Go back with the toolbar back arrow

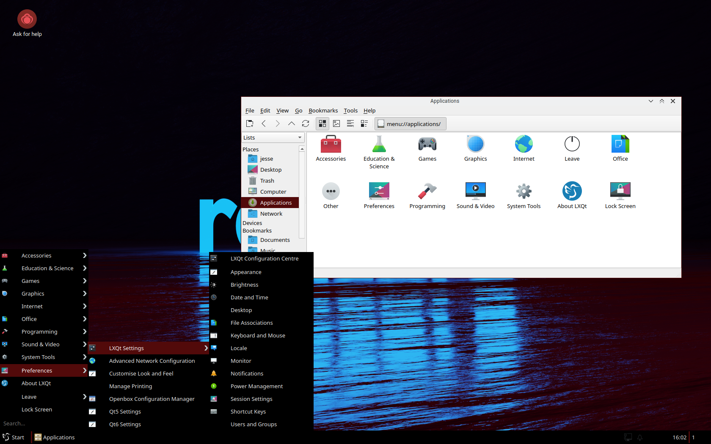click(x=264, y=123)
